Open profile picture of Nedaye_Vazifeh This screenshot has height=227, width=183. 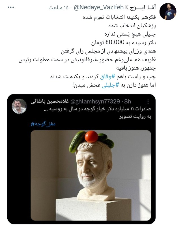tap(168, 11)
